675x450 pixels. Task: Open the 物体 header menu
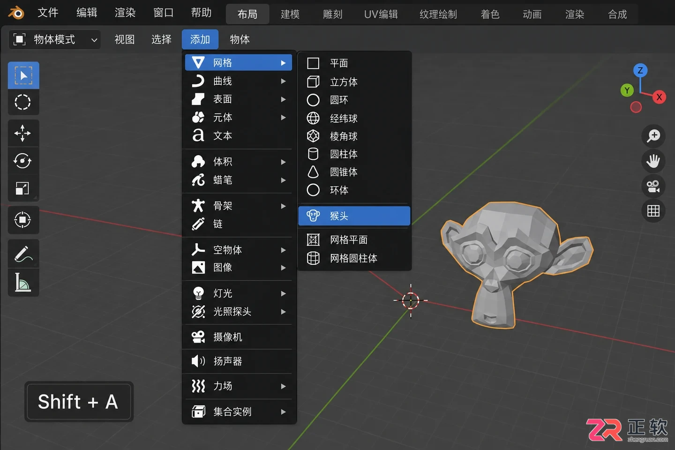click(x=240, y=40)
